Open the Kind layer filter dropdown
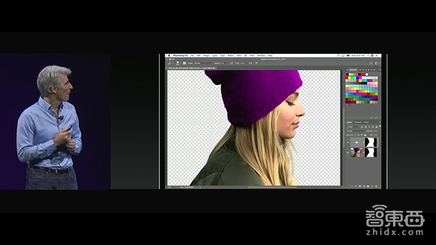Image resolution: width=436 pixels, height=245 pixels. [x=353, y=127]
